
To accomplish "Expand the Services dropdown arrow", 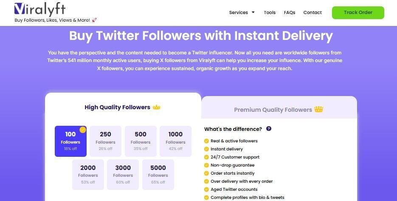I will 253,12.
